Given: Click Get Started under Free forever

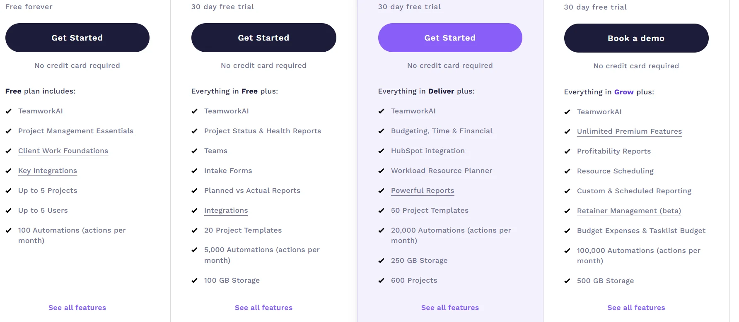Looking at the screenshot, I should (77, 38).
